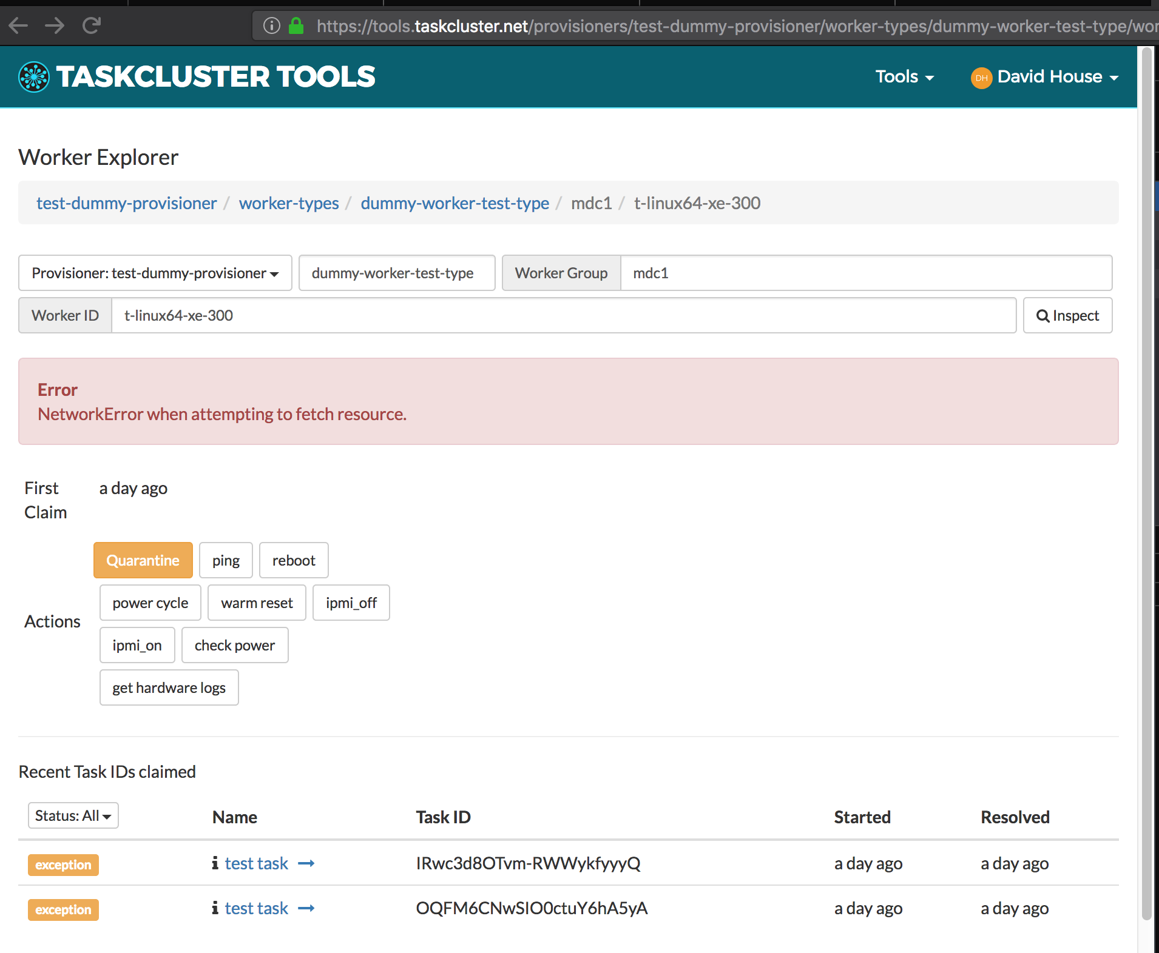Open the Tools dropdown menu
The image size is (1159, 953).
(904, 77)
